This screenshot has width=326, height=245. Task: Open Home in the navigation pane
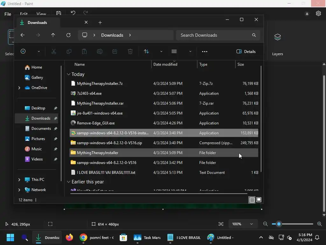[37, 67]
